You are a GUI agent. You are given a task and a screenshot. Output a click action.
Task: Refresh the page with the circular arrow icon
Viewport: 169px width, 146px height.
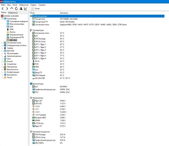pyautogui.click(x=16, y=9)
